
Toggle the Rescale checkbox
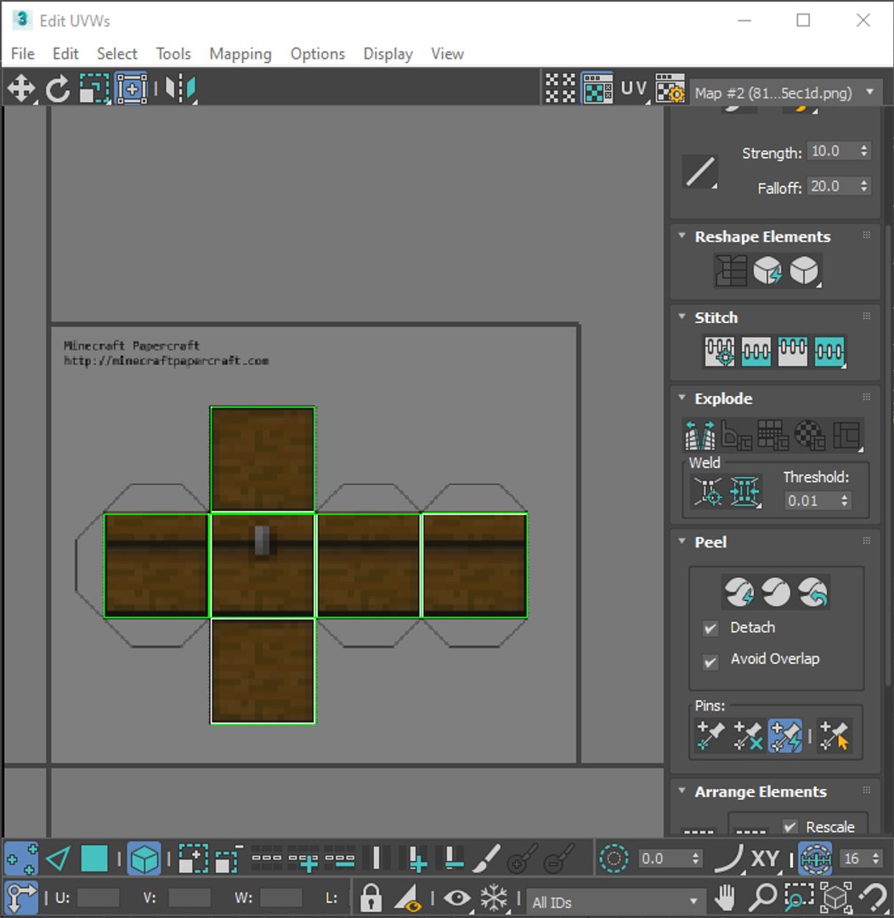point(789,827)
